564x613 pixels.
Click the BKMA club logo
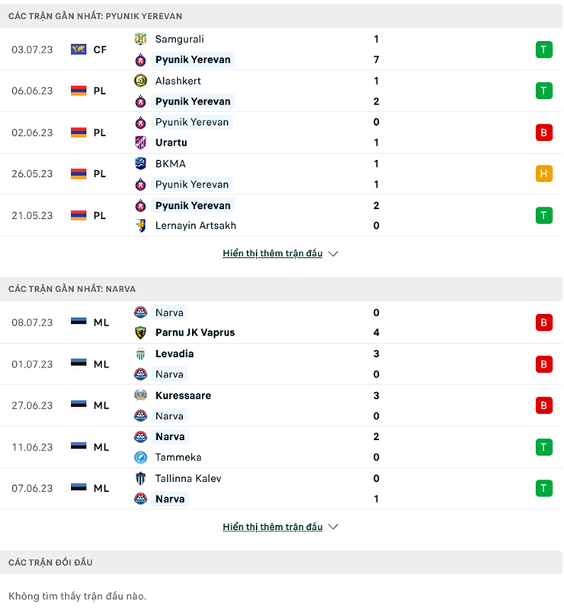click(140, 164)
